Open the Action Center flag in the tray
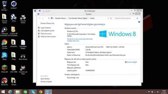Screen dimensions: 168x94 click(x=149, y=92)
